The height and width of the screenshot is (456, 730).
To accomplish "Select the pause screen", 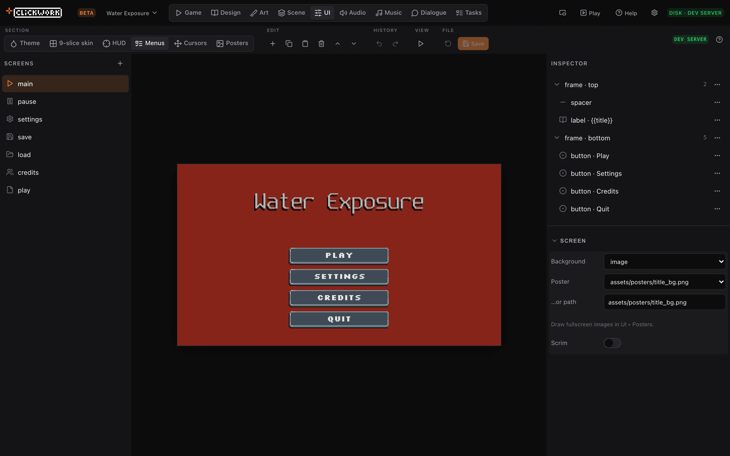I will [x=65, y=101].
